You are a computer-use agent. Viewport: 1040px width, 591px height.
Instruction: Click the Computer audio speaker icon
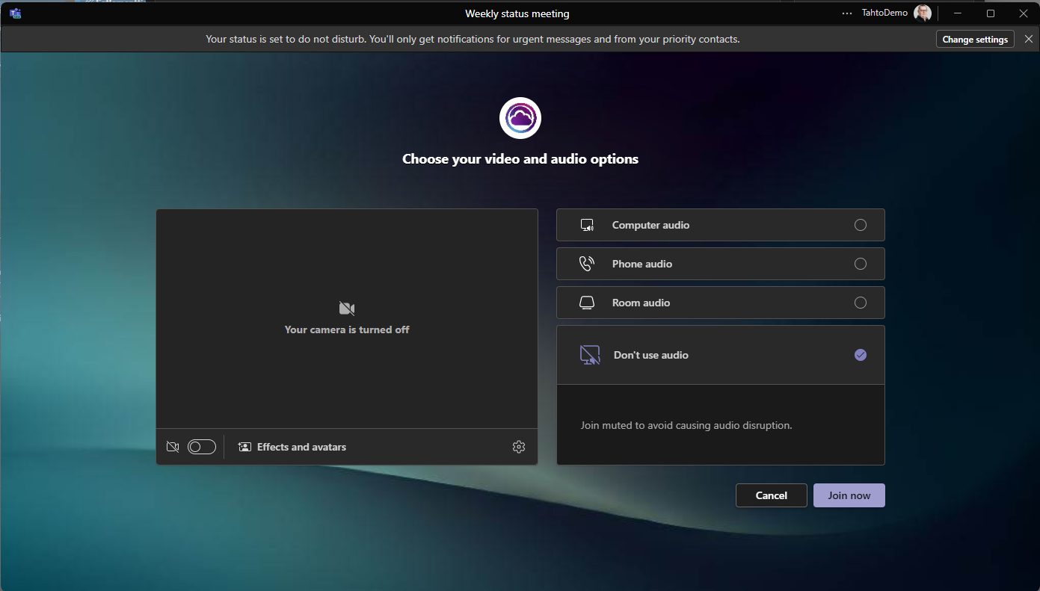[x=587, y=225]
